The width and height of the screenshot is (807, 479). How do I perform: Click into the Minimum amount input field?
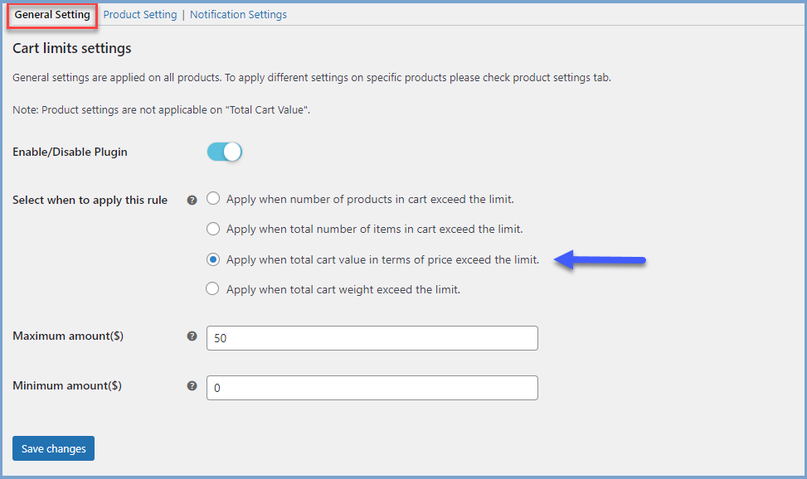coord(372,388)
